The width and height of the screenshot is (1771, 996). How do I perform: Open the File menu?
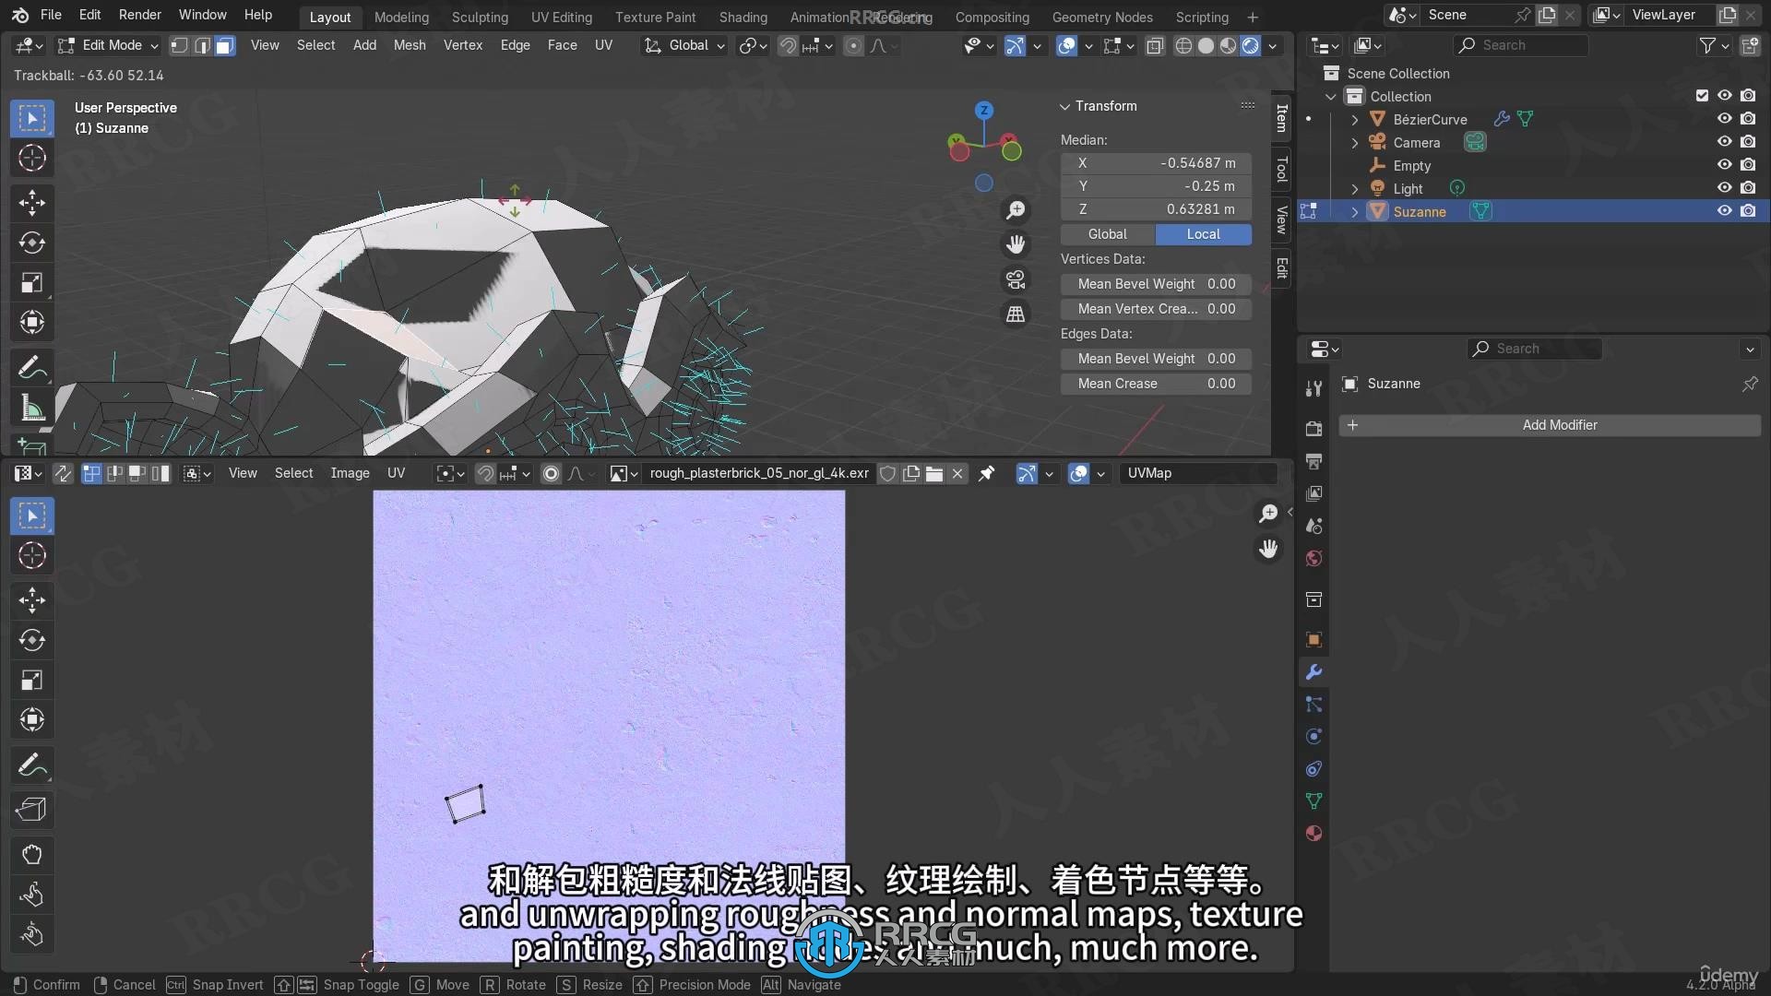(x=51, y=15)
